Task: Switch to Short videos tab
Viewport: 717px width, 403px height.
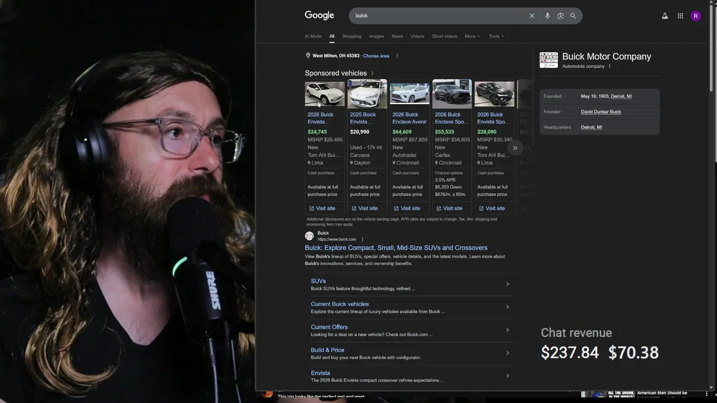Action: click(445, 36)
